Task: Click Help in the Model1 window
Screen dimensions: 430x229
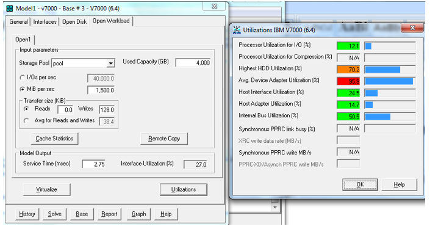Action: [166, 214]
